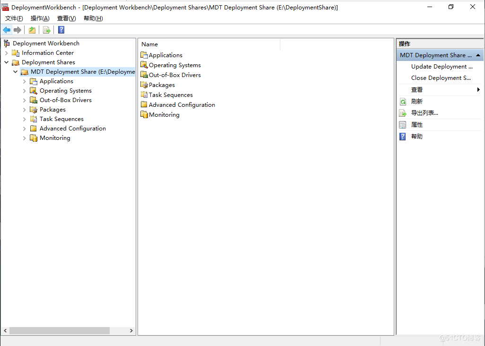The height and width of the screenshot is (346, 485).
Task: Click the 帮助 help icon in actions pane
Action: [403, 137]
